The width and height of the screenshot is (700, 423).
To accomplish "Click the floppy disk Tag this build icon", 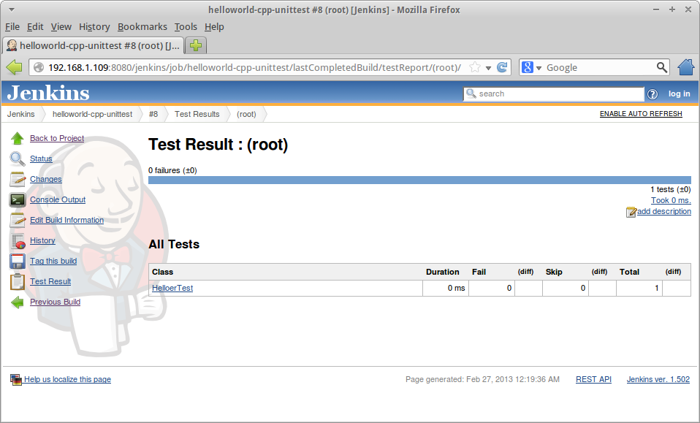I will point(18,261).
